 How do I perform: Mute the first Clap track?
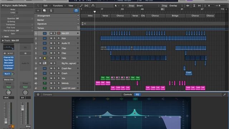(x=51, y=48)
